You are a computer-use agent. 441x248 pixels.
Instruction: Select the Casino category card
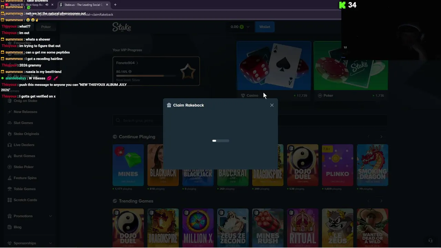(x=274, y=70)
